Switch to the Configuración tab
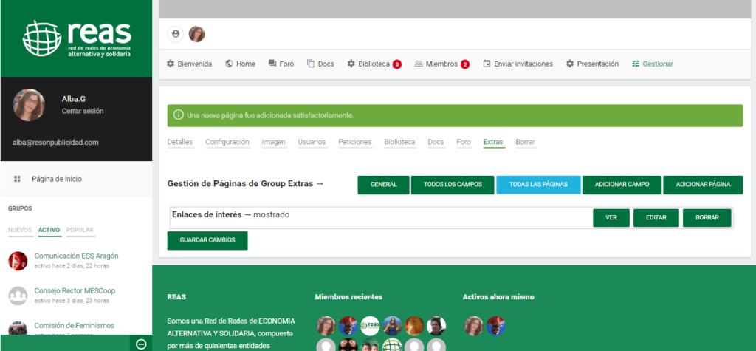The image size is (756, 351). [x=227, y=142]
